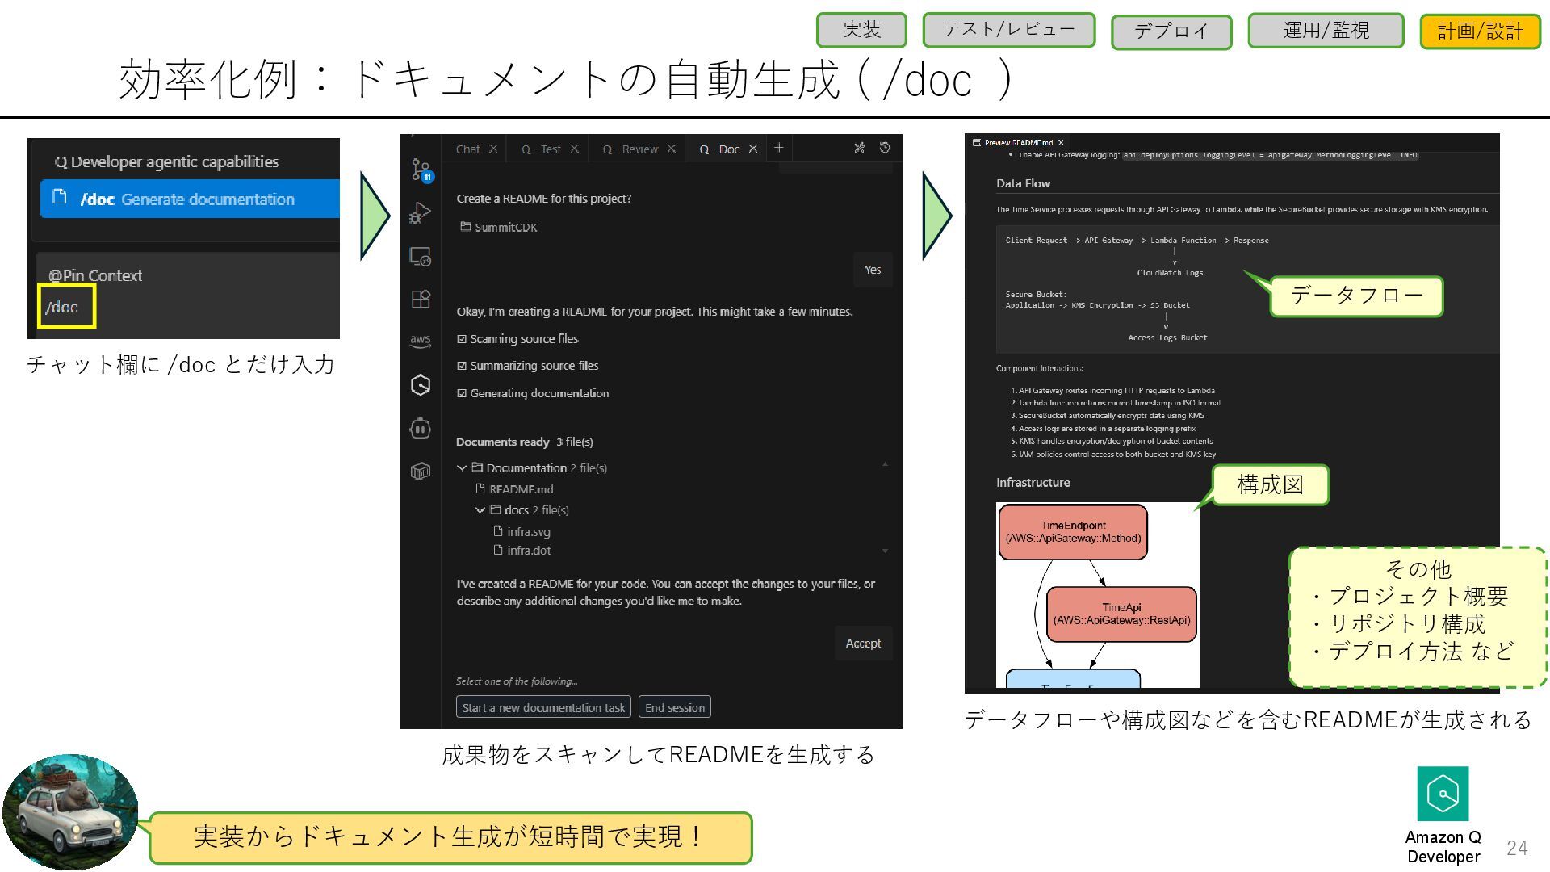Viewport: 1550px width, 872px height.
Task: Click the tools icon beside chat history
Action: pyautogui.click(x=859, y=148)
